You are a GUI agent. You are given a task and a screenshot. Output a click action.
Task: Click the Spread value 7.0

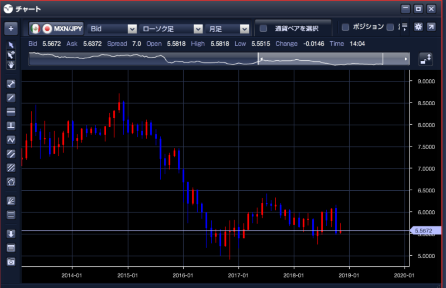pos(136,44)
